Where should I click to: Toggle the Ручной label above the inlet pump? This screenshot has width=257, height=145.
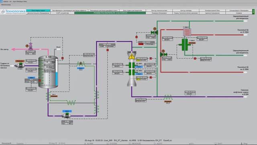coord(20,61)
